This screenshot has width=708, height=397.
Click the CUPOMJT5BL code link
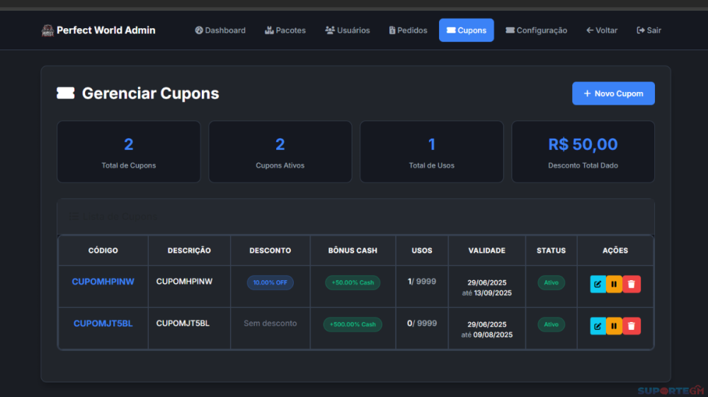[x=103, y=323]
